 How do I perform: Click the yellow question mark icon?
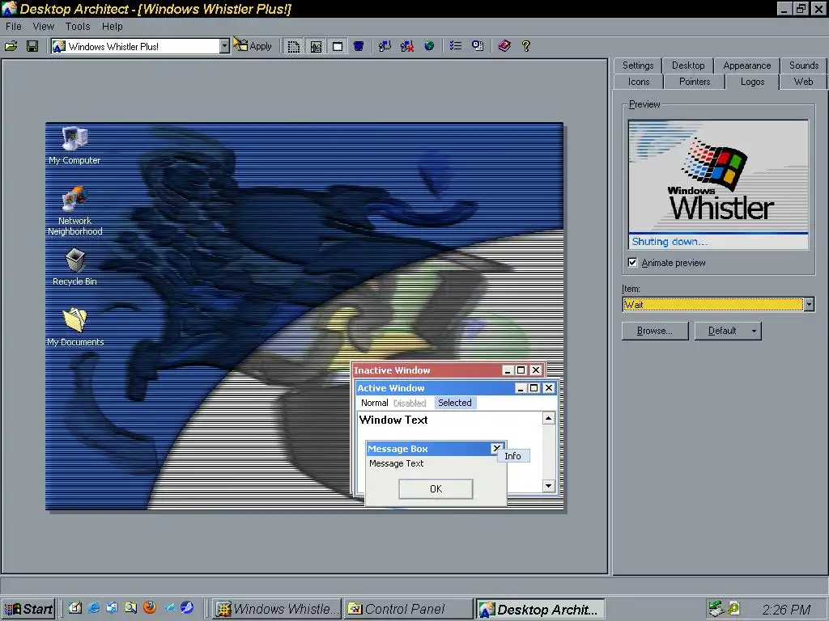point(526,46)
